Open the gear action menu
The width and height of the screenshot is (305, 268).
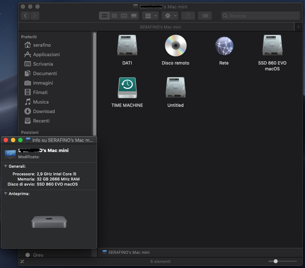[170, 16]
